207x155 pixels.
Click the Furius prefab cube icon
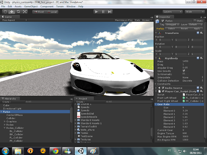tap(157, 21)
